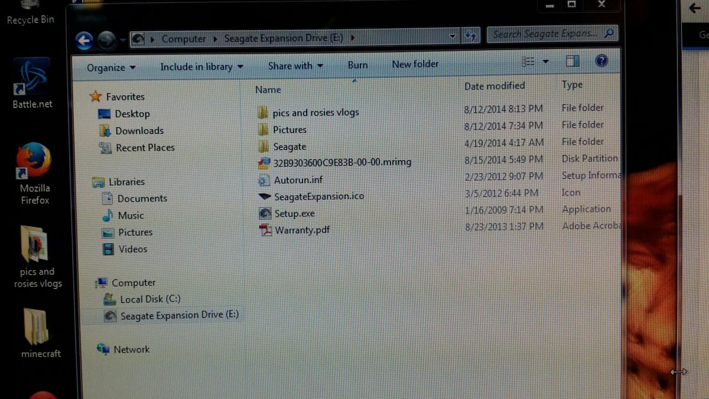
Task: Open the Organize menu
Action: pyautogui.click(x=111, y=68)
